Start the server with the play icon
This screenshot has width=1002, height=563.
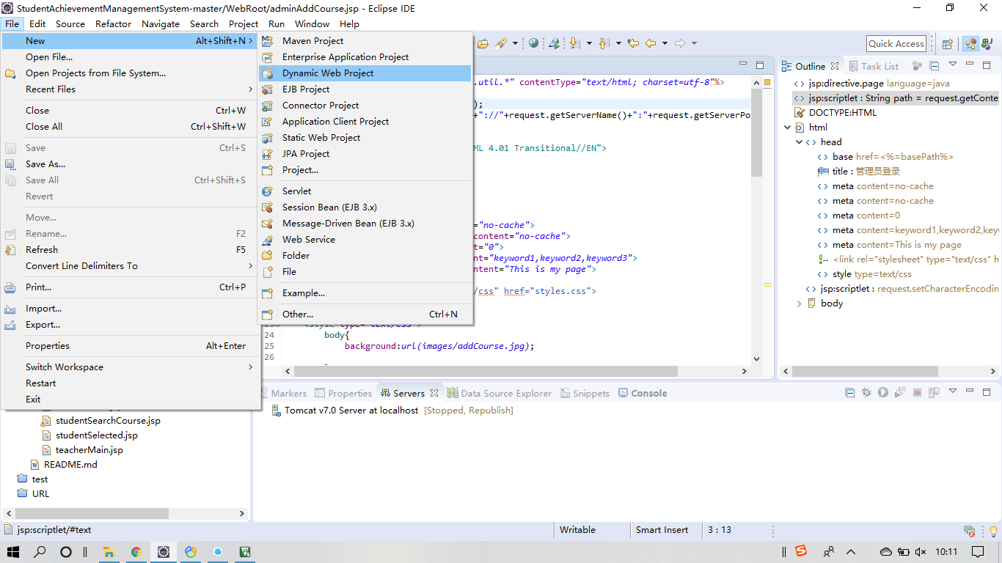(x=882, y=393)
